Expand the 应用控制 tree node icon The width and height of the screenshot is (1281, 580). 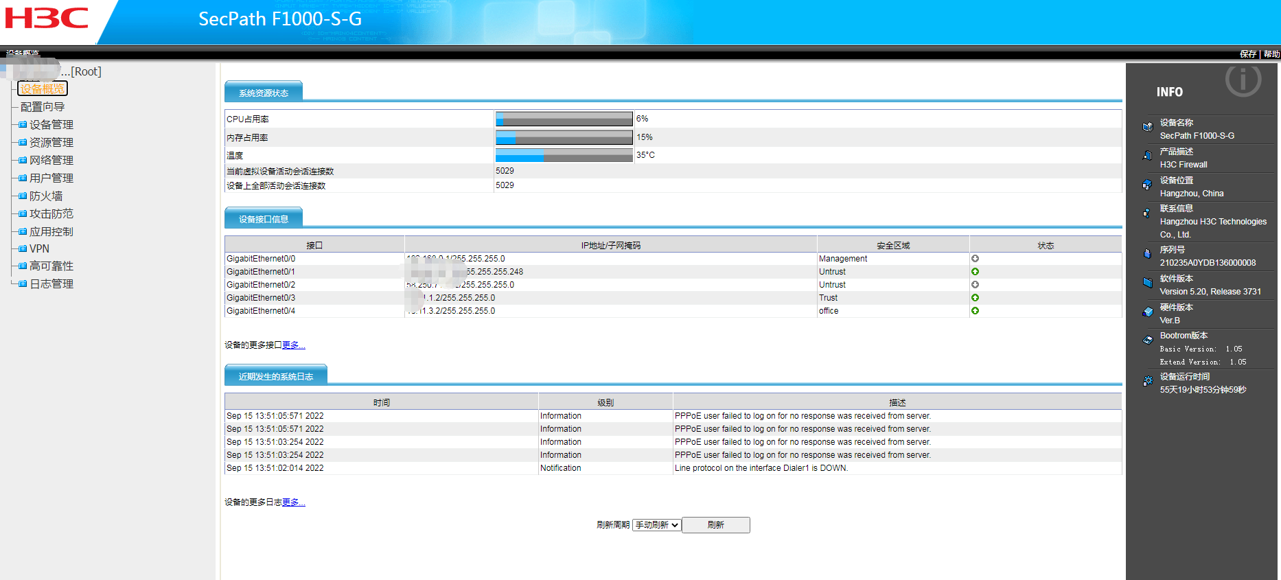(x=23, y=231)
